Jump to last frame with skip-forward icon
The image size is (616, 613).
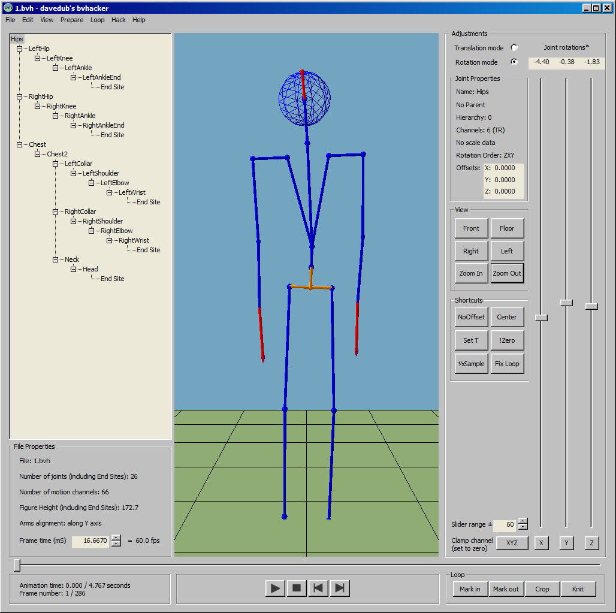coord(339,588)
